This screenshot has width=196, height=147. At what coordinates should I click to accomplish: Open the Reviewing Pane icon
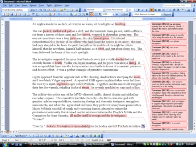77,10
